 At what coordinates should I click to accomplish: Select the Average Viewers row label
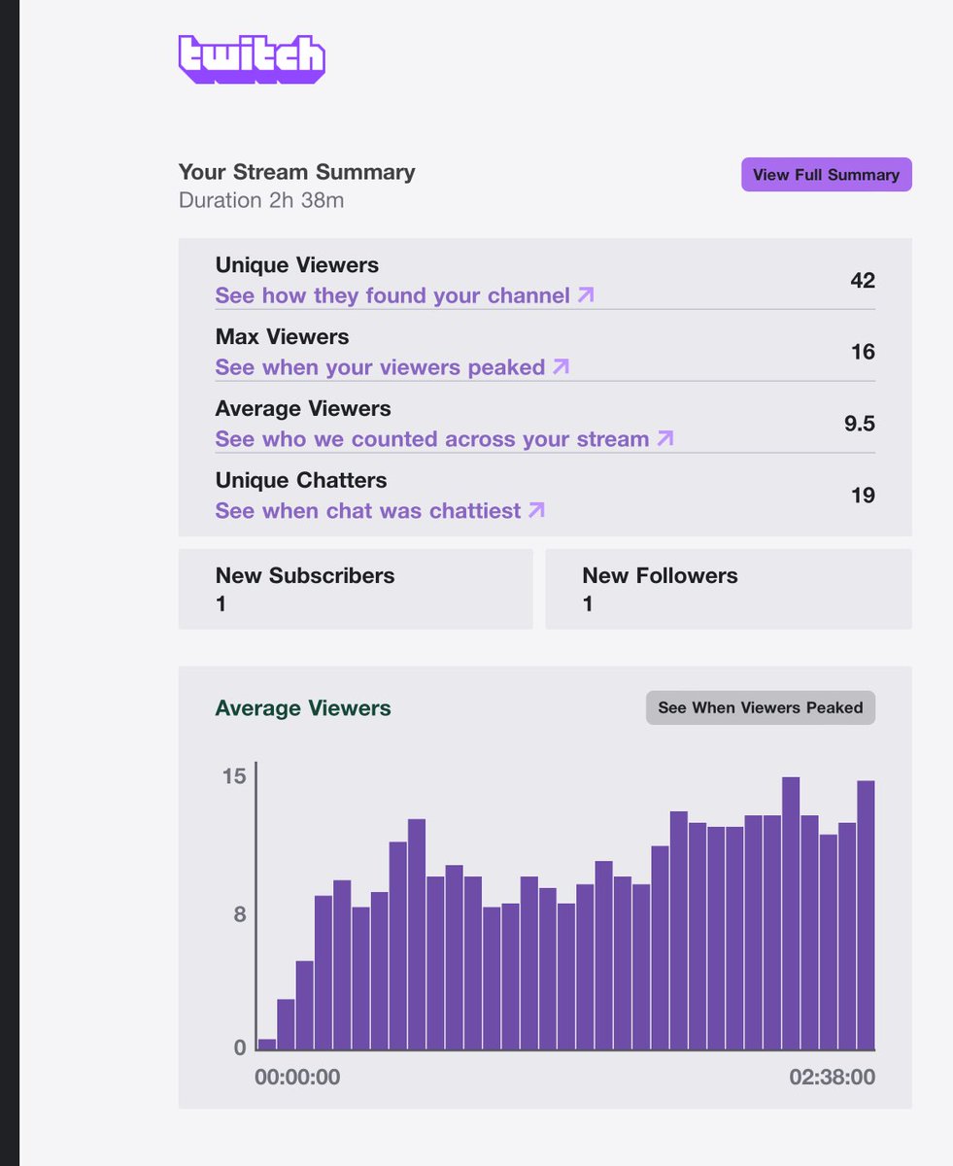pos(303,409)
